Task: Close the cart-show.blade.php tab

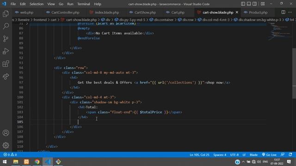Action: 237,12
